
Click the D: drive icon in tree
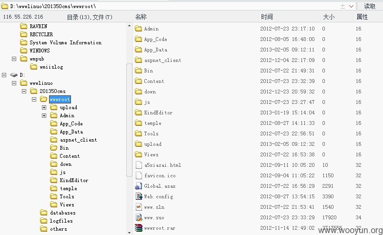point(14,75)
